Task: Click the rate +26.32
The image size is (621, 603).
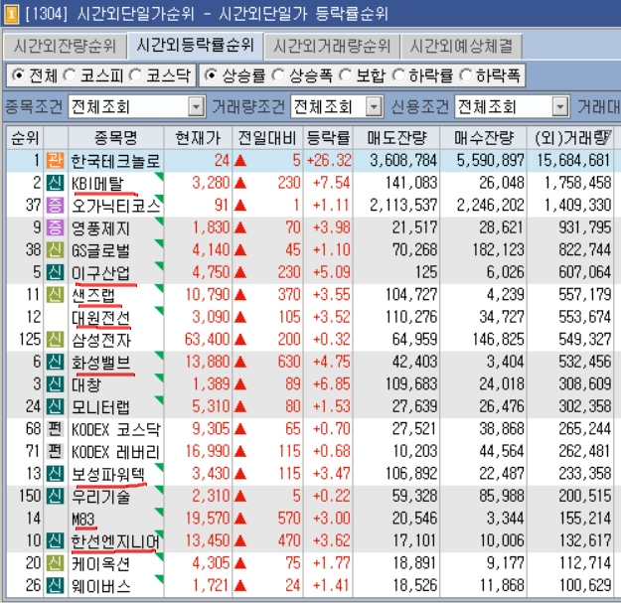Action: (x=329, y=160)
